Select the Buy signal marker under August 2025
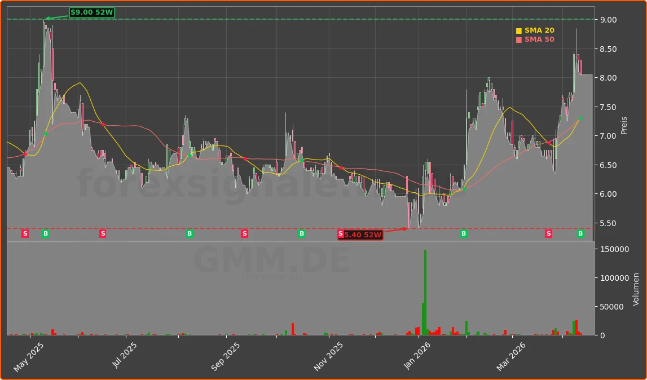Screen dimensions: 647x380 click(189, 233)
